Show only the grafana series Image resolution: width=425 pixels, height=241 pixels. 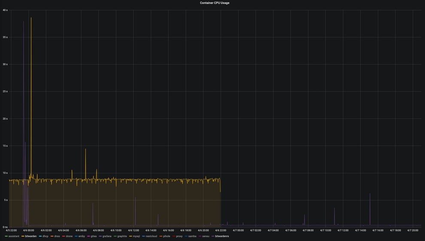(x=107, y=236)
